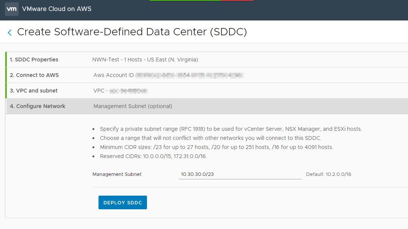Select the NWN-Test 1 Hosts summary text
Viewport: 408px width, 229px height.
pos(145,60)
